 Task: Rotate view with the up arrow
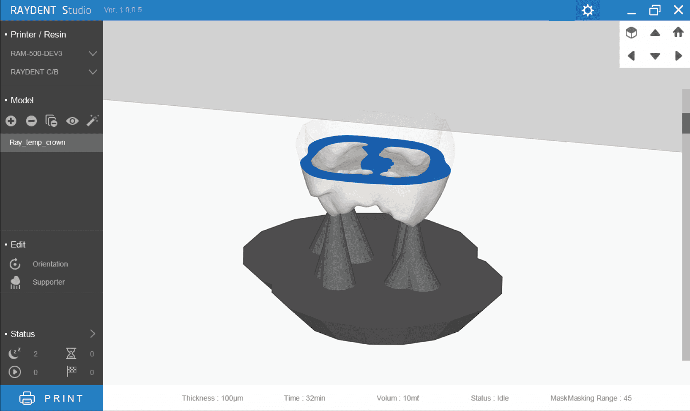click(x=655, y=33)
